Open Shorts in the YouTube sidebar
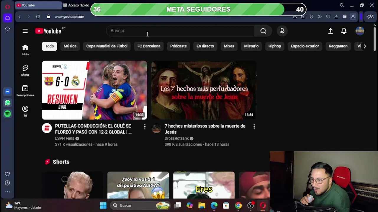Image resolution: width=378 pixels, height=212 pixels. 25,70
